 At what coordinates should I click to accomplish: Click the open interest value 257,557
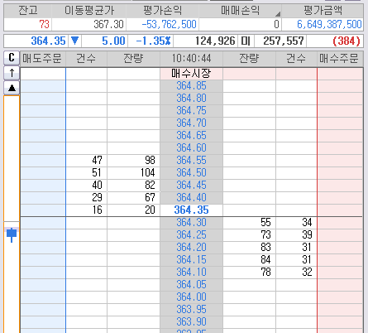click(284, 41)
